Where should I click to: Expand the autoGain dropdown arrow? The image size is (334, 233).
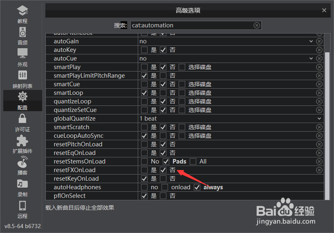pyautogui.click(x=311, y=41)
